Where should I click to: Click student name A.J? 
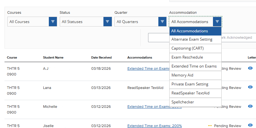coord(46,68)
